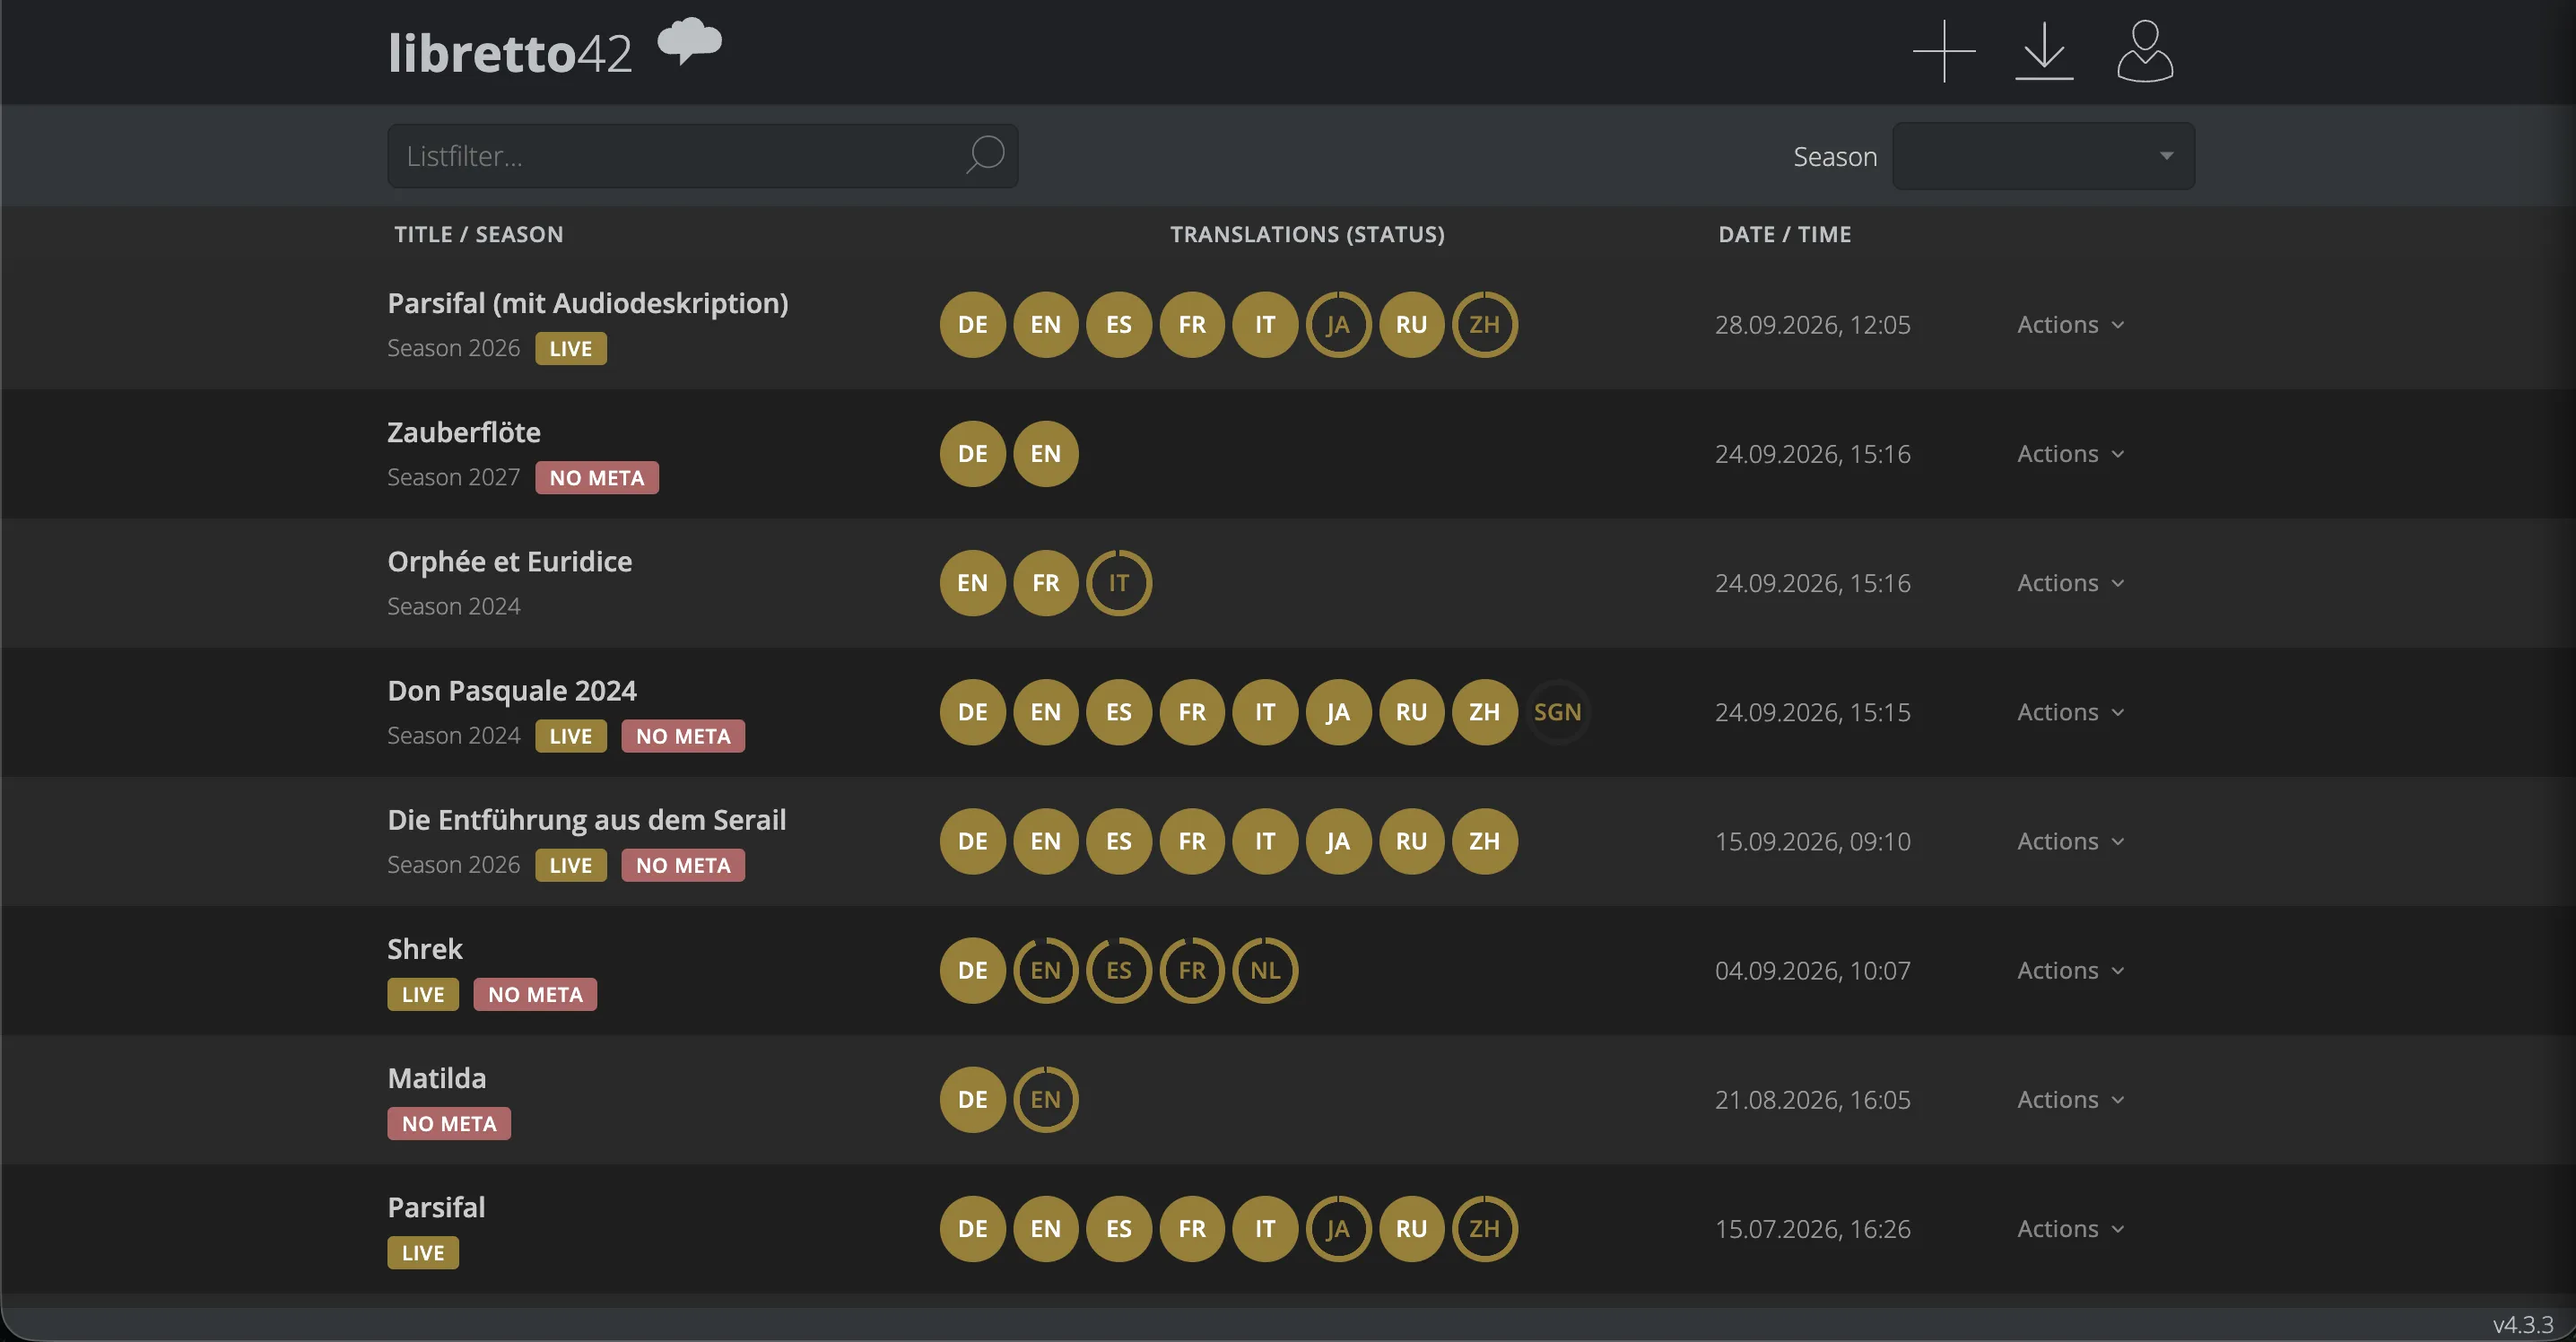Select the FR badge in the last Parsifal row
Screen dimensions: 2576x1342
[1192, 1227]
